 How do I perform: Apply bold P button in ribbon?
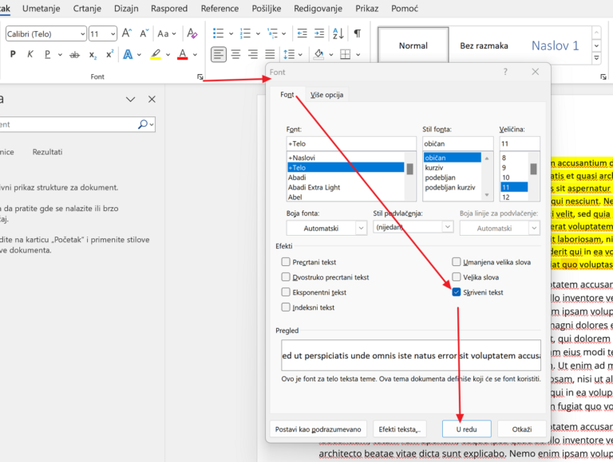(13, 54)
